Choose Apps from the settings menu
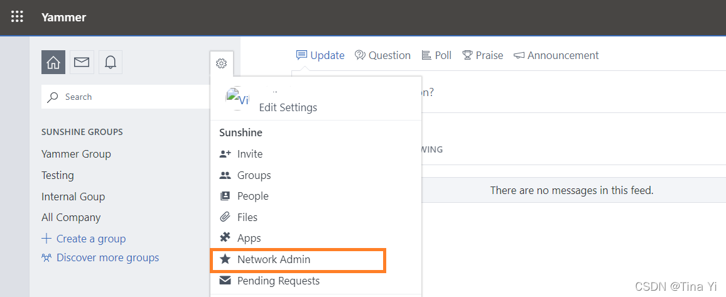Image resolution: width=726 pixels, height=297 pixels. [x=249, y=238]
